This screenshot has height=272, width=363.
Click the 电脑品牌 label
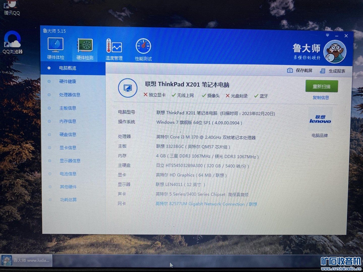click(x=320, y=135)
